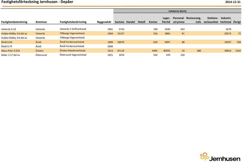Click the Stationsverksamhet column header
242x162 pixels.
tap(211, 20)
